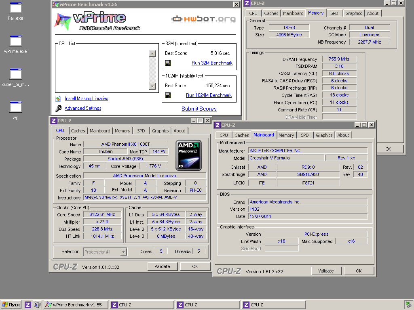Click Install Missing Libraries icon

click(58, 98)
